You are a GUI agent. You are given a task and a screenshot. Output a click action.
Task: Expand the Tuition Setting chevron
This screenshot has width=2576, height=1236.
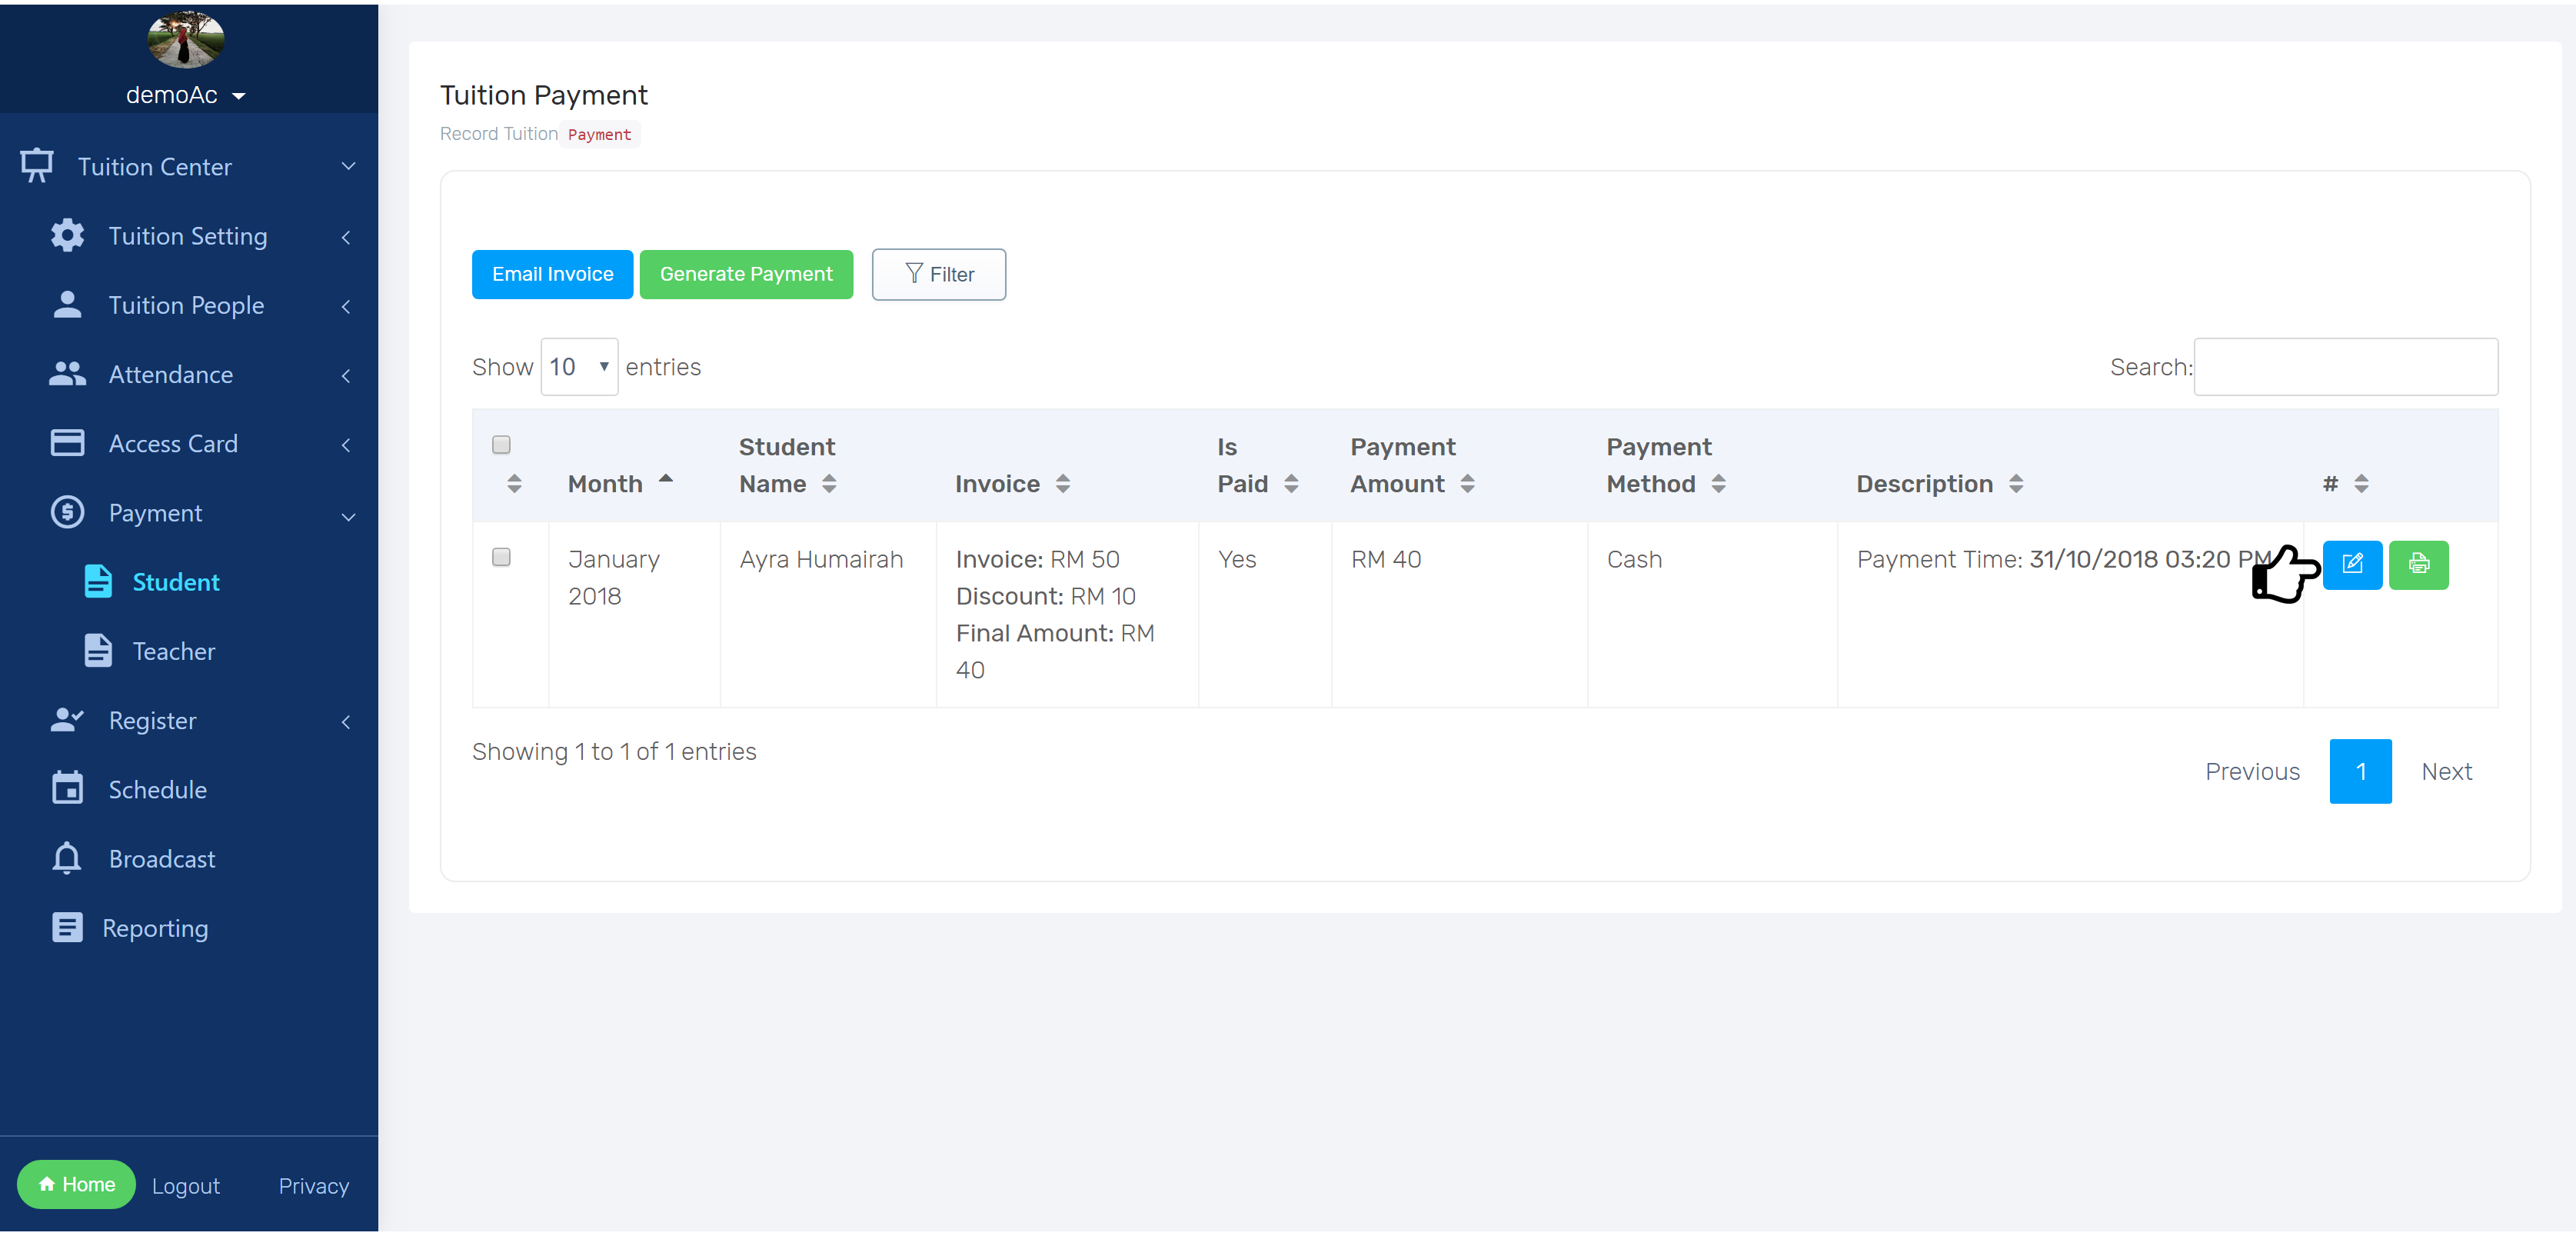[346, 237]
